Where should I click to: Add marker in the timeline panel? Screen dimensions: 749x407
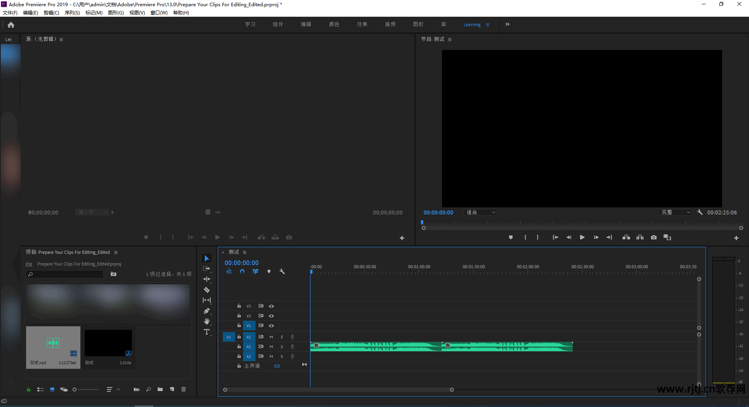269,271
